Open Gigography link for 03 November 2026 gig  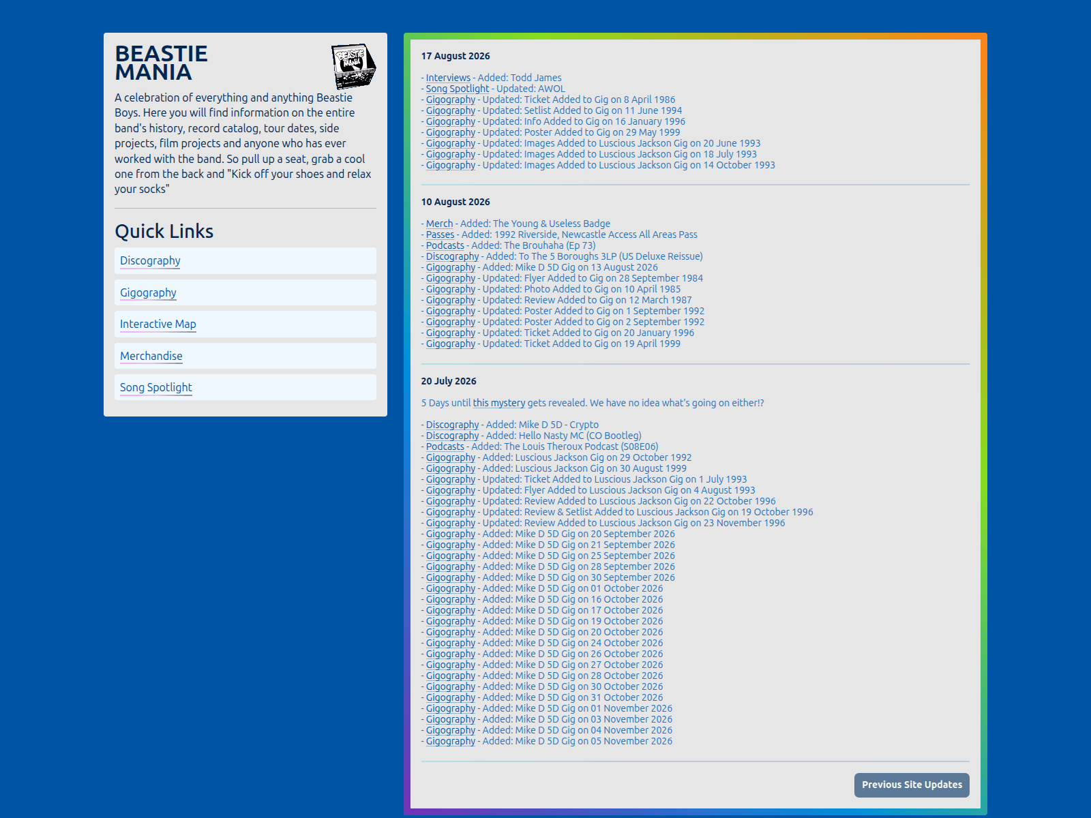click(451, 719)
